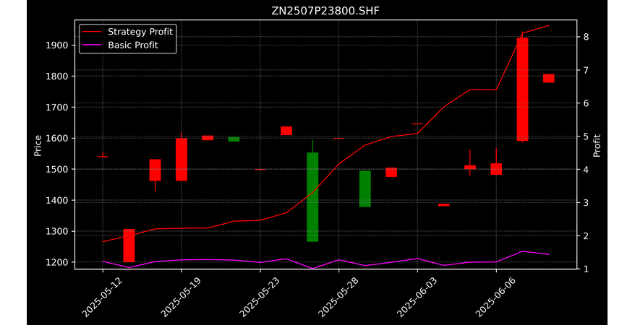Click the tallest green candlestick body
Viewport: 635px width, 325px height.
pyautogui.click(x=312, y=197)
